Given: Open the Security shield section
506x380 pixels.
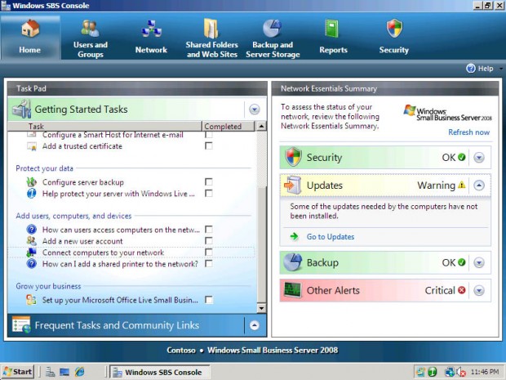Looking at the screenshot, I should click(x=394, y=29).
